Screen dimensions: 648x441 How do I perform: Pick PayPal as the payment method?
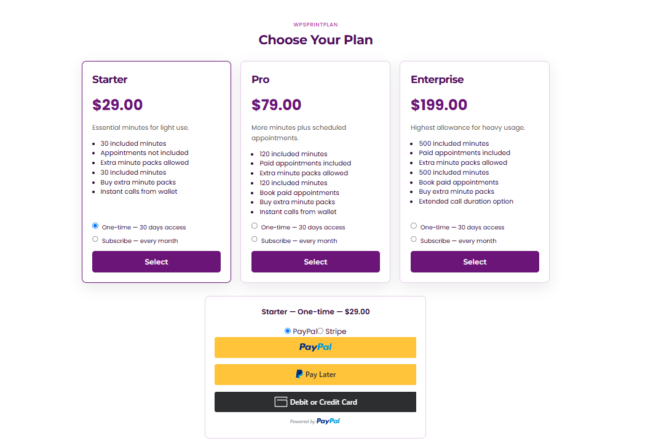(x=288, y=331)
